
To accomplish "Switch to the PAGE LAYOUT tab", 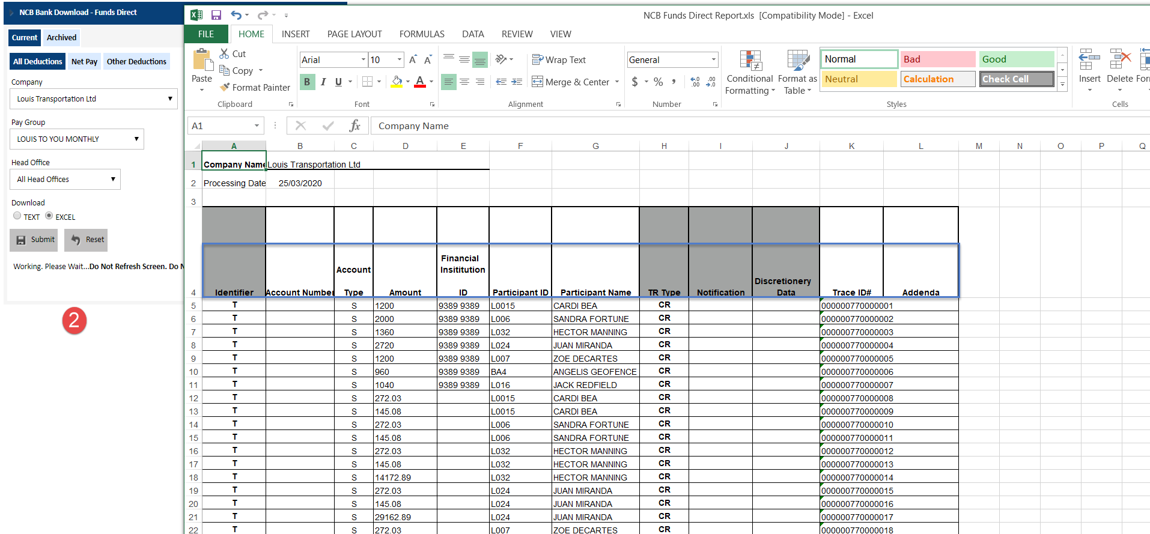I will pos(354,34).
